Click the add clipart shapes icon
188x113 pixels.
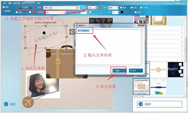coord(92,21)
